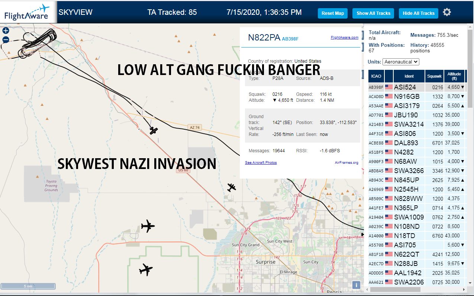Select the N108ND aircraft row
This screenshot has height=296, width=474.
(x=417, y=227)
